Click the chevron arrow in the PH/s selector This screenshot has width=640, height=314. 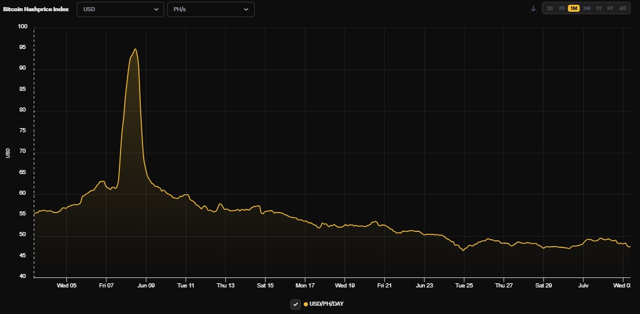(246, 9)
